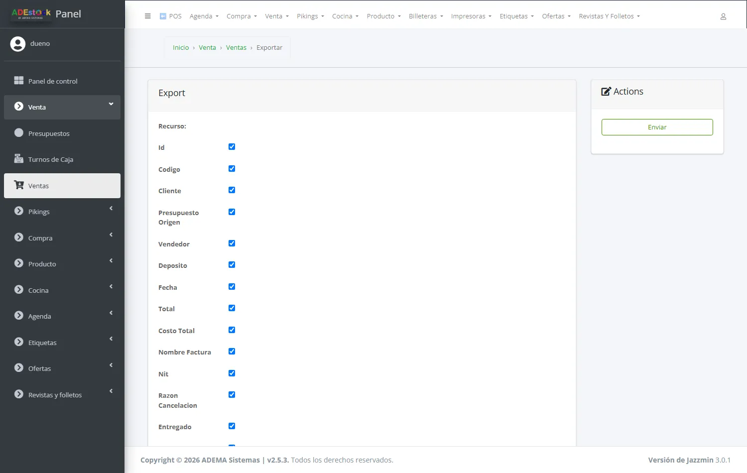
Task: Toggle the sidebar hamburger menu icon
Action: pyautogui.click(x=147, y=16)
